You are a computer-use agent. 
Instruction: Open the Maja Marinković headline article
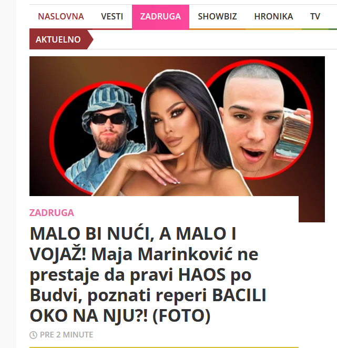(x=148, y=274)
